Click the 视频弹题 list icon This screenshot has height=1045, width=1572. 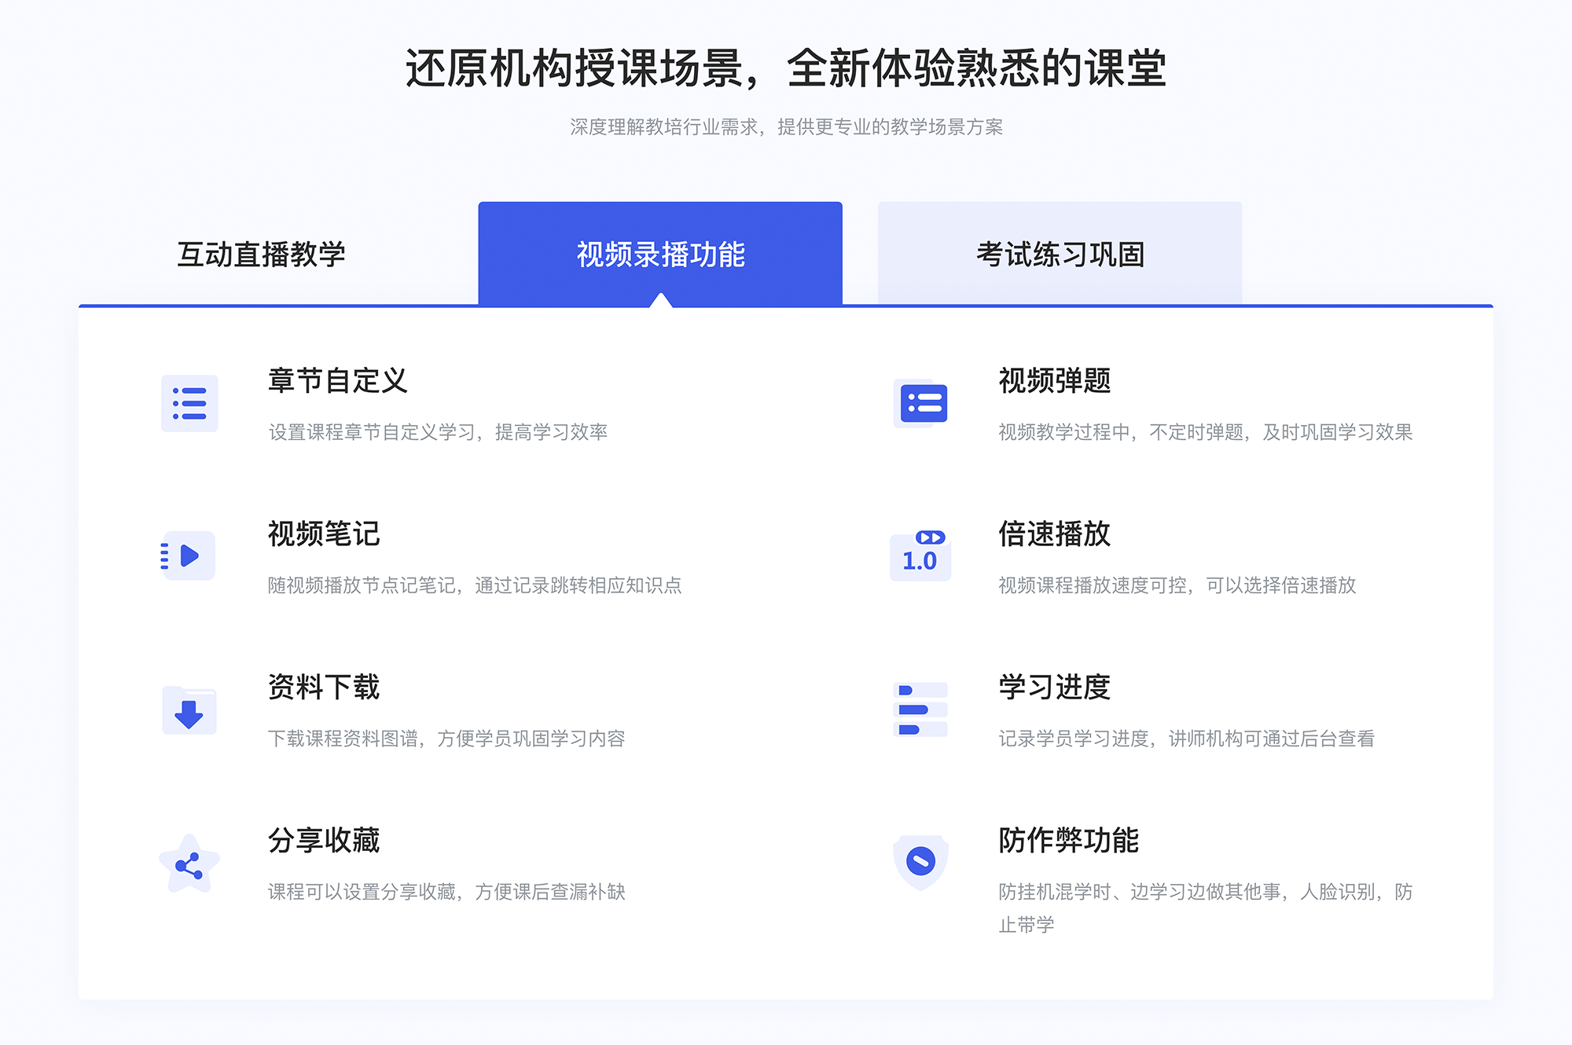coord(921,406)
